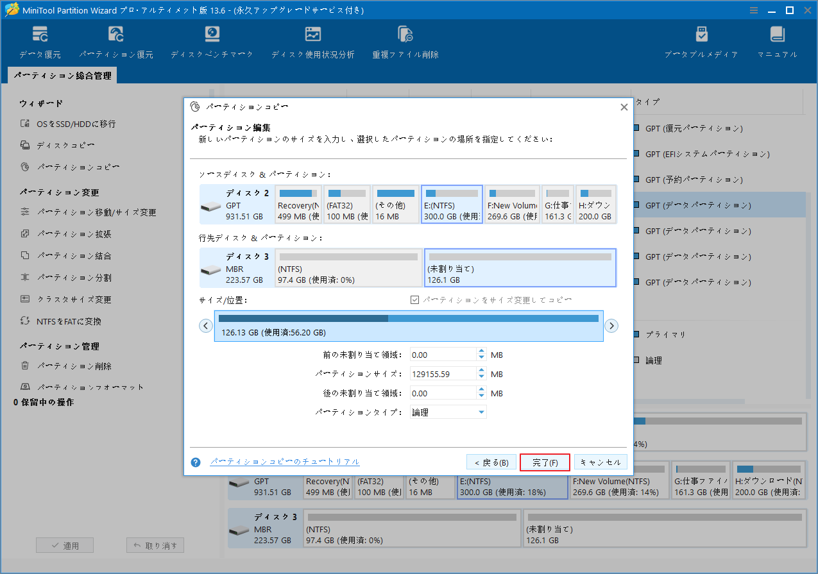Click 後の未割り当て領域 input field
Image resolution: width=818 pixels, height=574 pixels.
point(443,393)
